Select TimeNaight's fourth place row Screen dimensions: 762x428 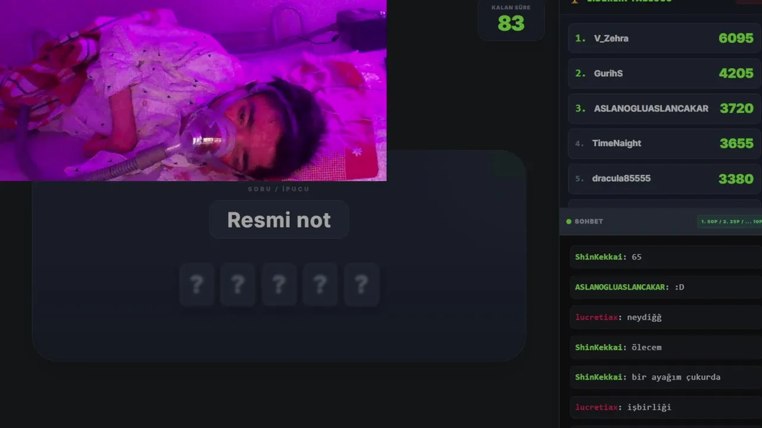tap(664, 143)
